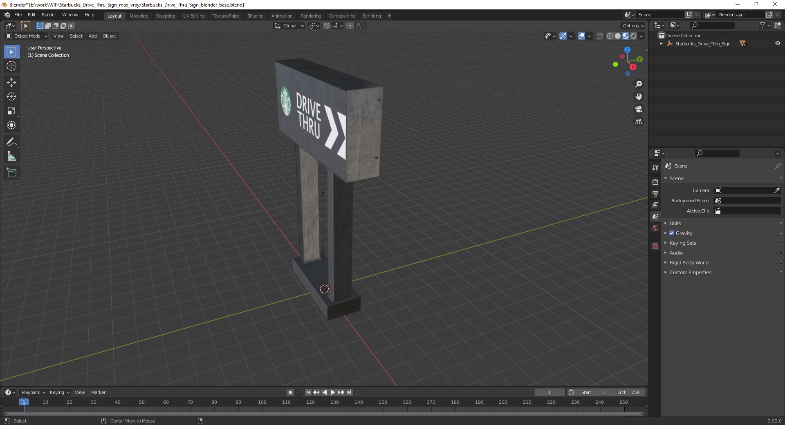This screenshot has height=425, width=785.
Task: Activate the Select Box tool
Action: click(x=11, y=52)
